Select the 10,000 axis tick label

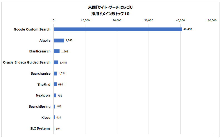click(x=85, y=21)
